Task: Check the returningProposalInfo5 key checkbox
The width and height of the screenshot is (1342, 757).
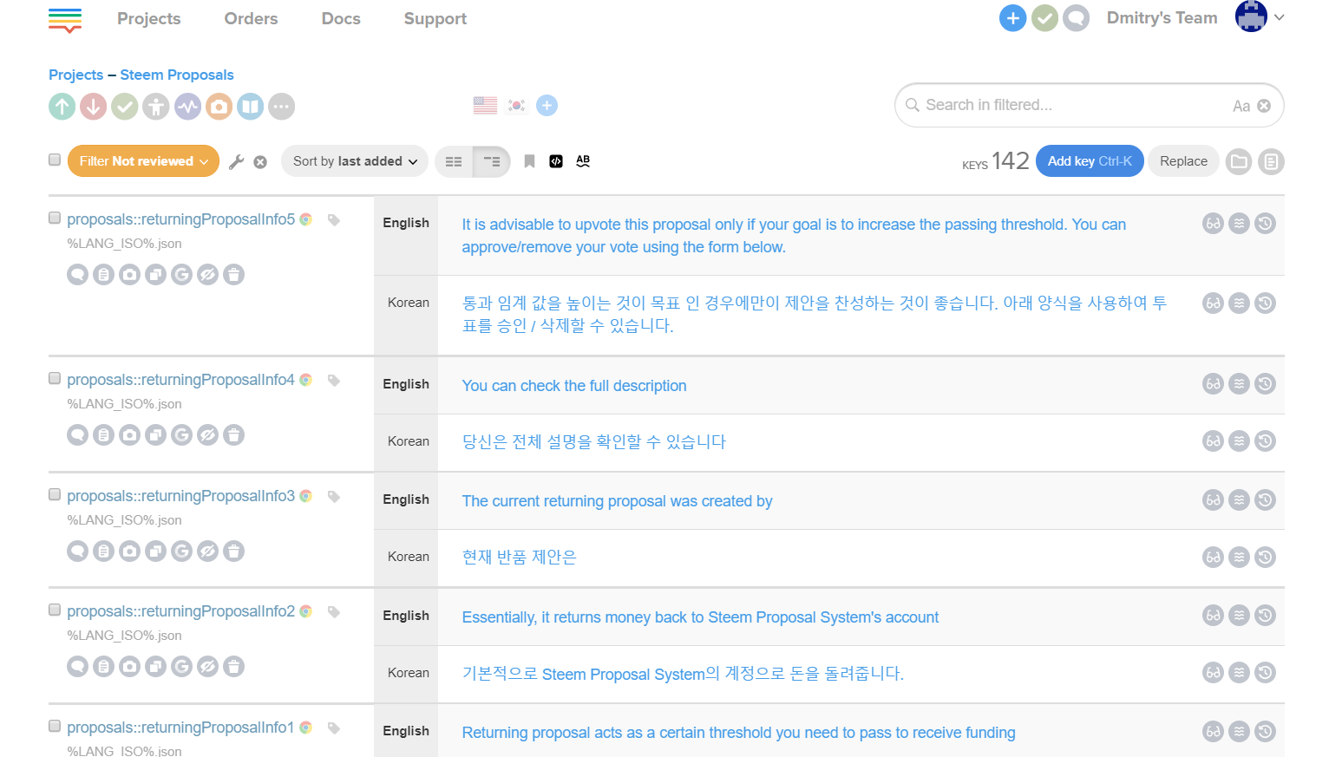Action: point(55,218)
